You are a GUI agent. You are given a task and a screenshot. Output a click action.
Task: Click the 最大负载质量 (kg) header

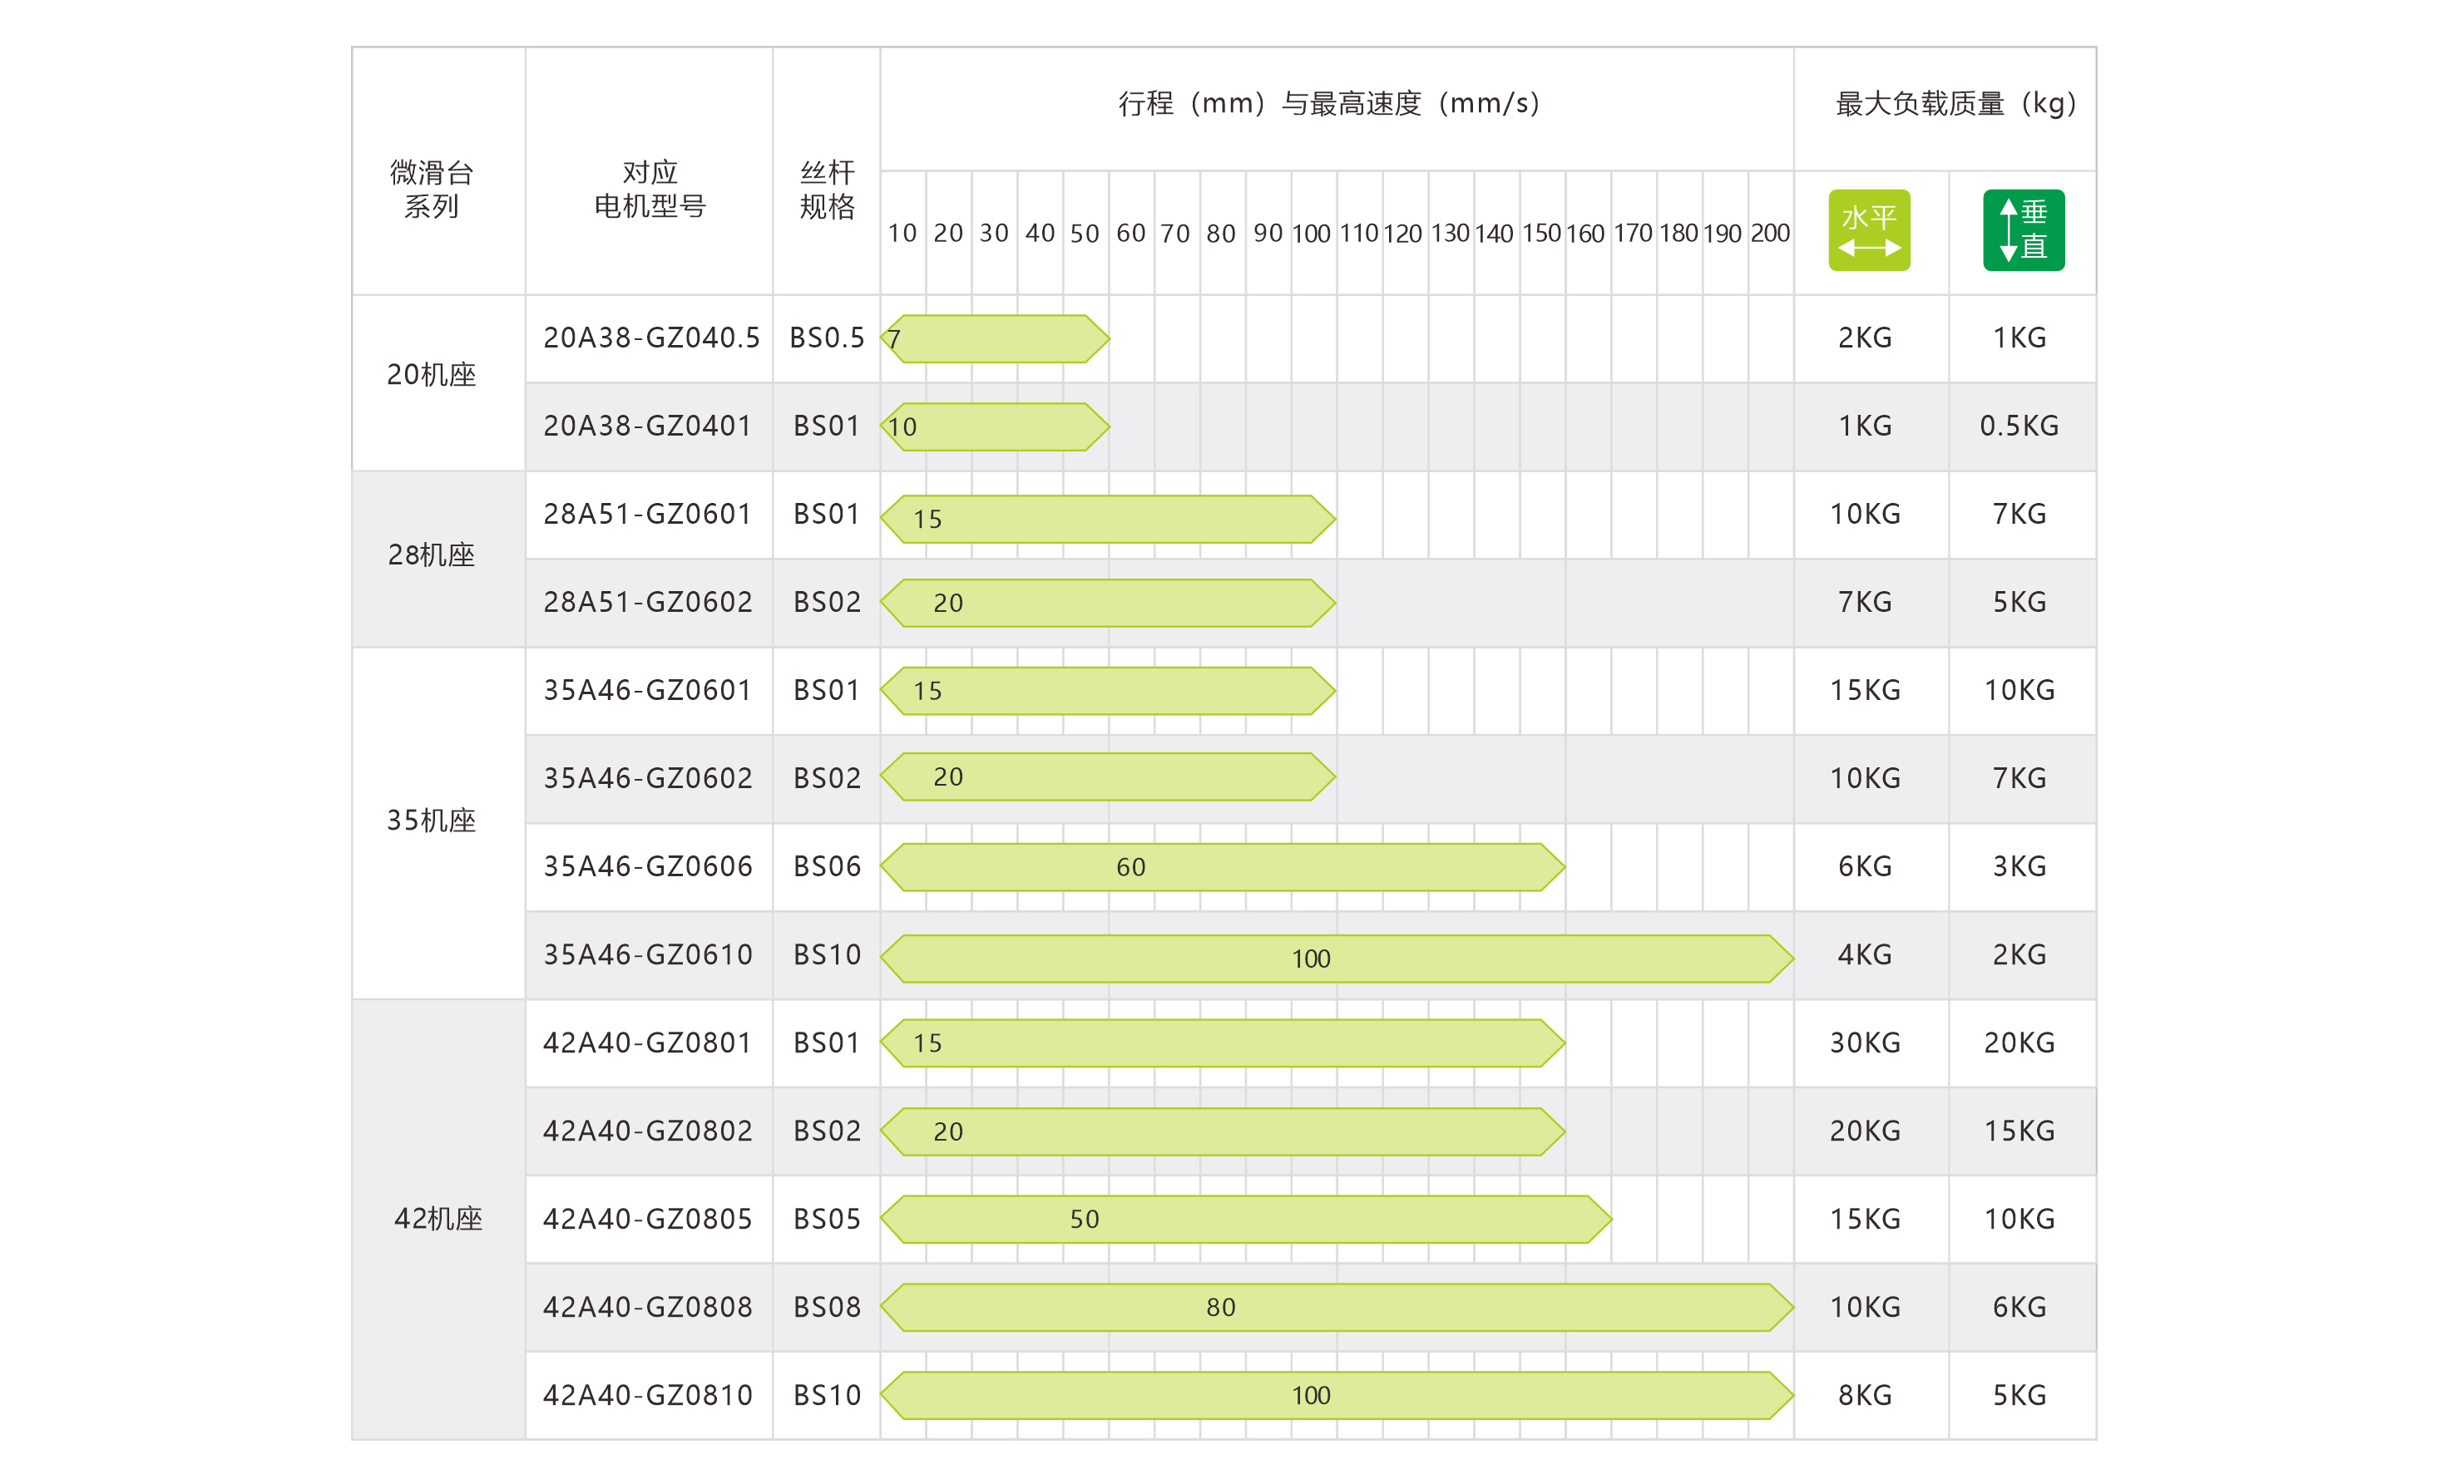pyautogui.click(x=1956, y=104)
